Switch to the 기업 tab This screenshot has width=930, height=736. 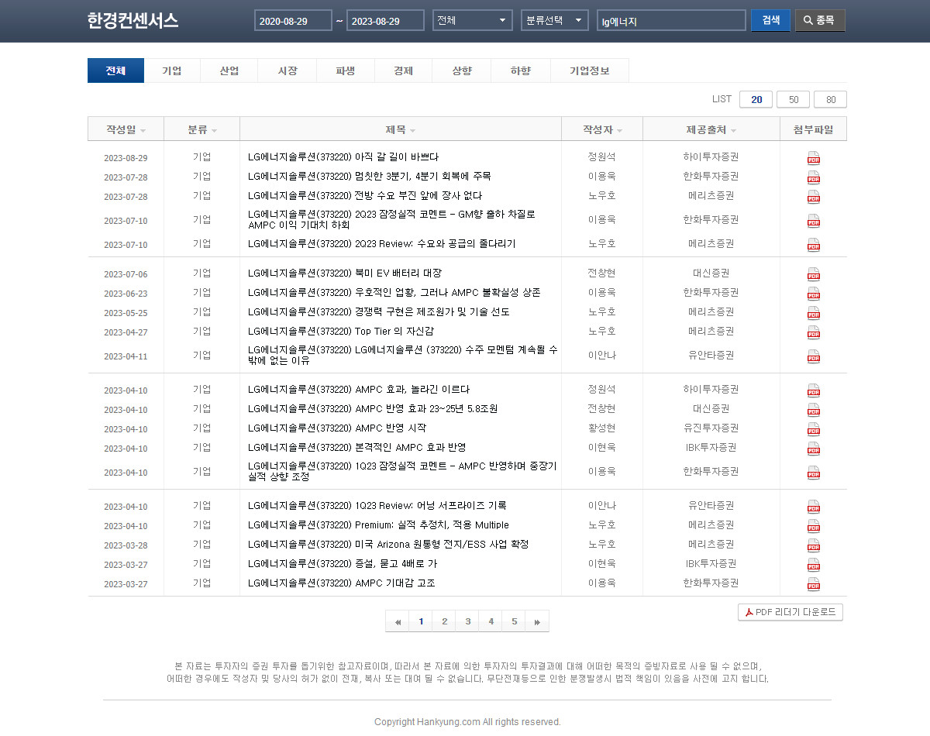click(172, 71)
